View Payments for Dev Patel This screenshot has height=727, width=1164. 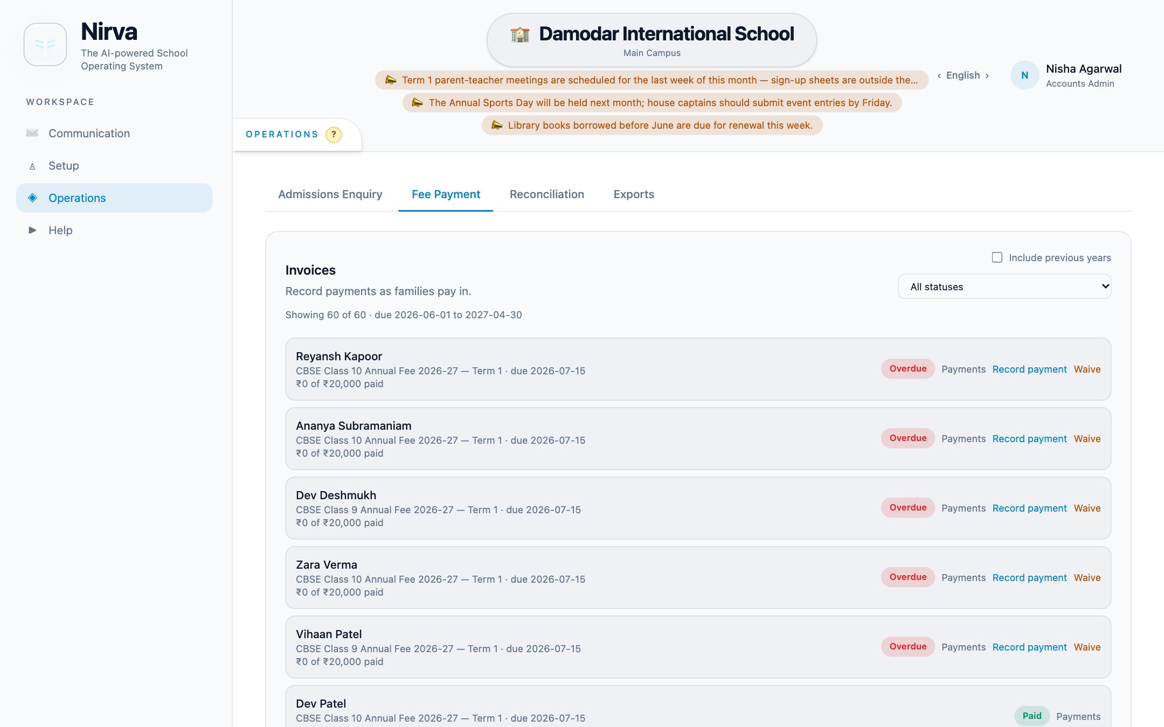pyautogui.click(x=1078, y=717)
